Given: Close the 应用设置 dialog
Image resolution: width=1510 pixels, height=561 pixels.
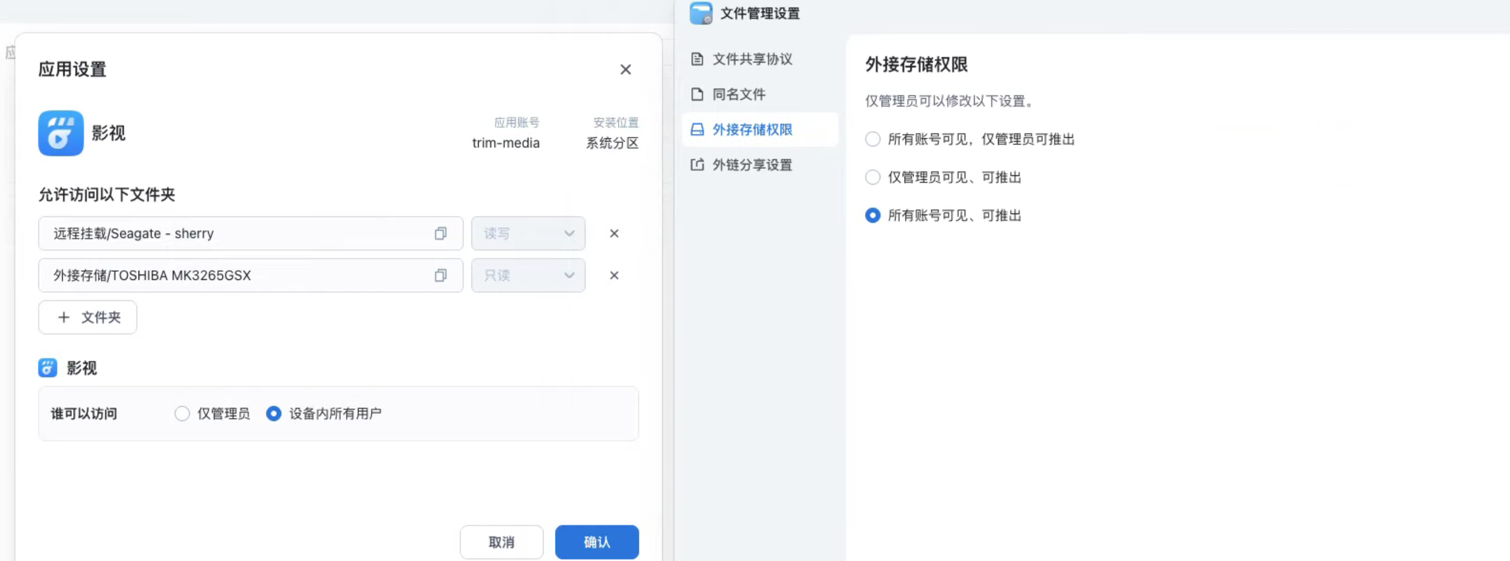Looking at the screenshot, I should (x=625, y=70).
